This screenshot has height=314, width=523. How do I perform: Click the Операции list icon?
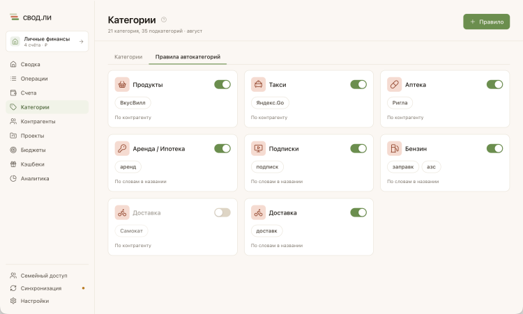[13, 79]
